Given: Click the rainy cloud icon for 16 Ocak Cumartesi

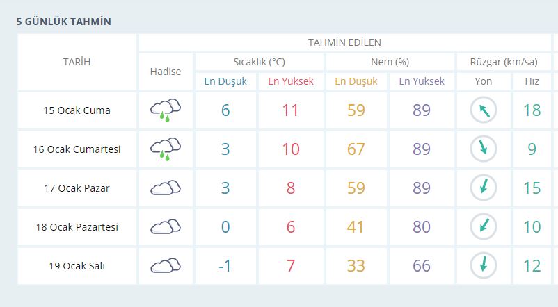Looking at the screenshot, I should click(165, 149).
